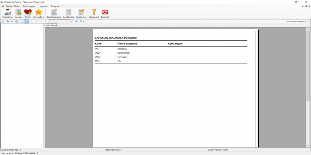This screenshot has height=155, width=311.
Task: Open the Perhitungan menu
Action: 29,6
